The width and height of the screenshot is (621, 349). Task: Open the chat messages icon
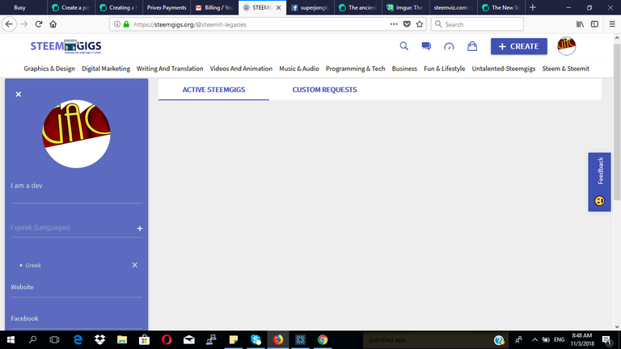pyautogui.click(x=426, y=46)
